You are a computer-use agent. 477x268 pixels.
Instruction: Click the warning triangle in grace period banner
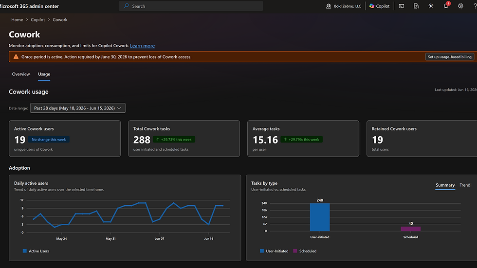coord(16,56)
